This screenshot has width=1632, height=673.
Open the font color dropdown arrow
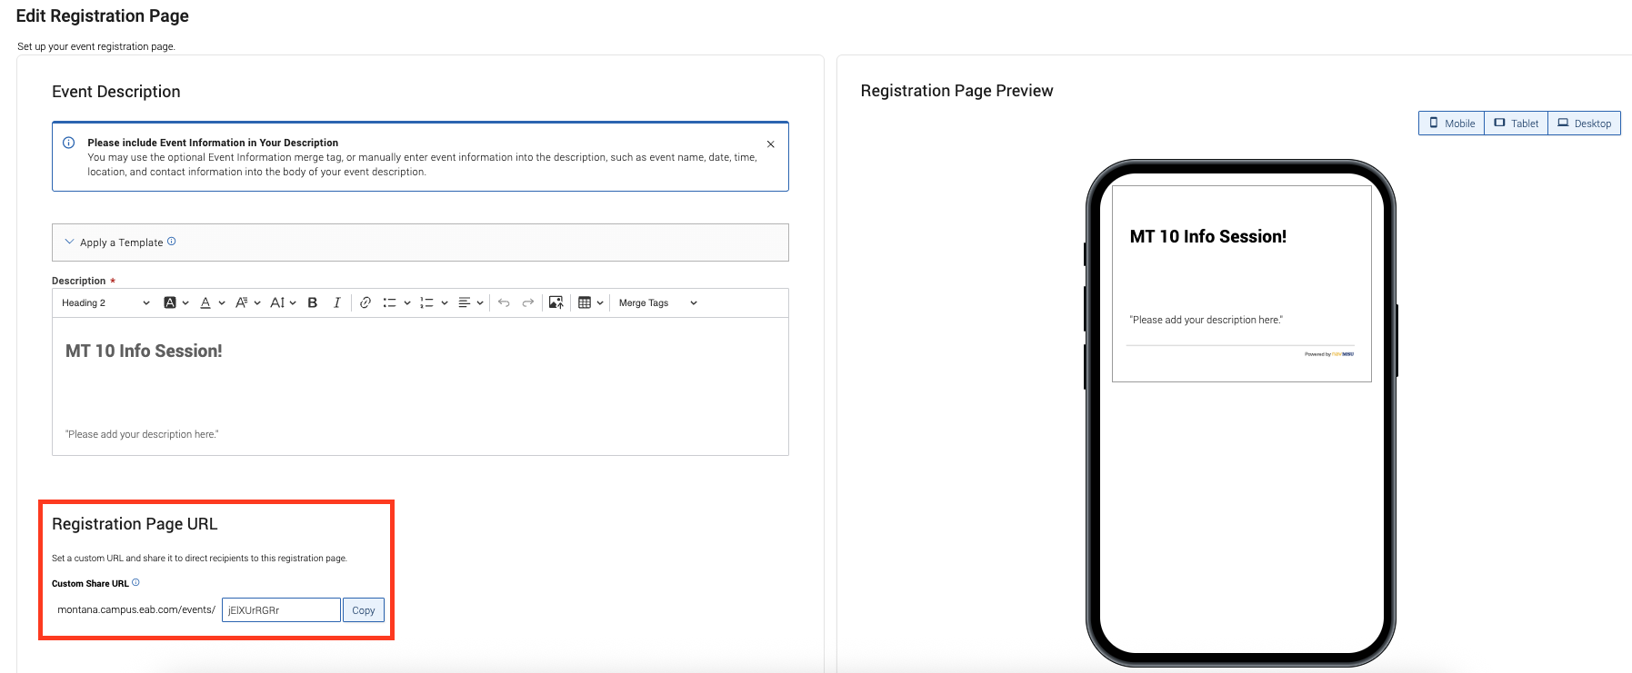pyautogui.click(x=222, y=303)
